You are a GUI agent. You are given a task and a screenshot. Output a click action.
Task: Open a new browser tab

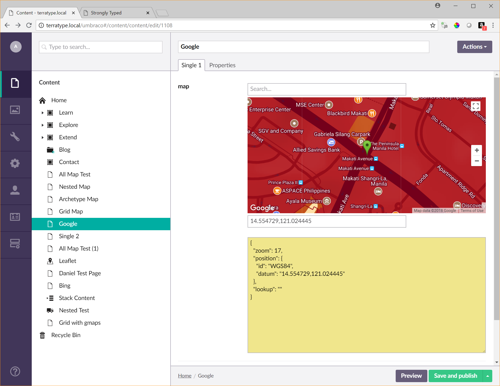click(x=162, y=13)
